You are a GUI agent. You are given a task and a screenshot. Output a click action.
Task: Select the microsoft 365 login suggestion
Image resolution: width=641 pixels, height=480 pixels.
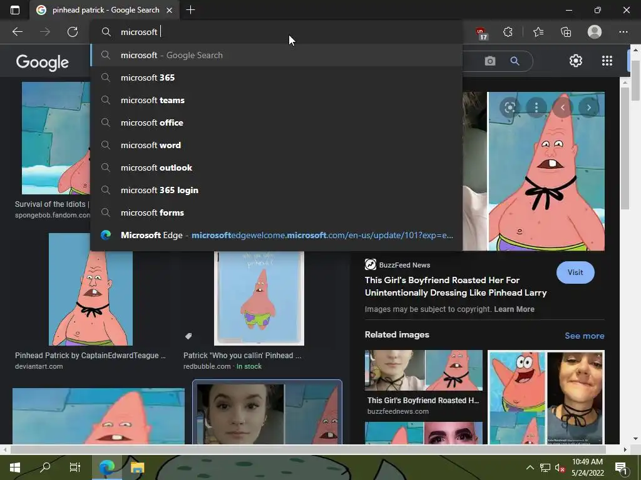[276, 190]
